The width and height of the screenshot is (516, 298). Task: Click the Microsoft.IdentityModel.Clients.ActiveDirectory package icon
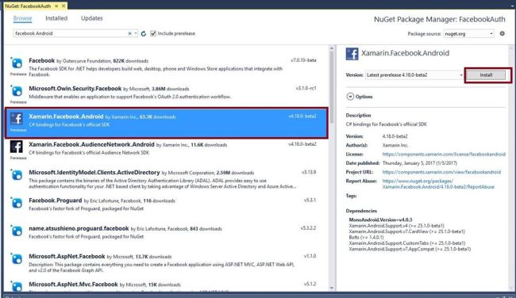pyautogui.click(x=17, y=174)
